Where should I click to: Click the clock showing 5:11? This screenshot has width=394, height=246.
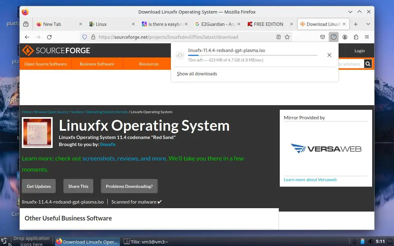click(380, 242)
